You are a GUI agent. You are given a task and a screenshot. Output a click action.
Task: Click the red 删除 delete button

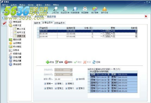68,62
